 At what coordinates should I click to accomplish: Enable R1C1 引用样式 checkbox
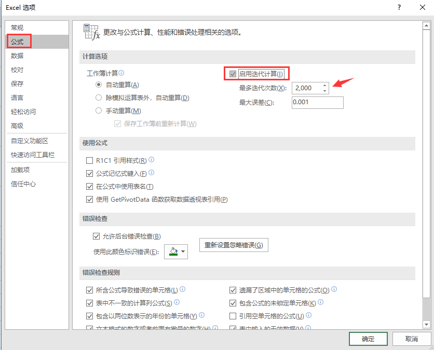[89, 160]
